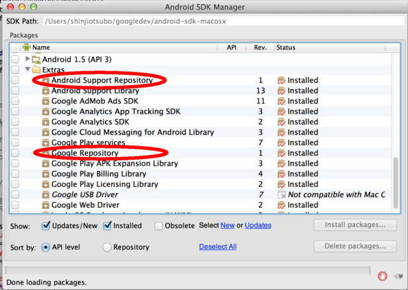The width and height of the screenshot is (408, 290).
Task: Check the Google USB Driver checkbox
Action: [x=15, y=195]
